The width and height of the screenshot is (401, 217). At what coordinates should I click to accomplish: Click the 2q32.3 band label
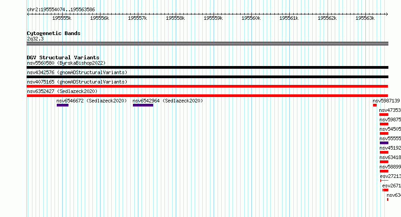[x=35, y=39]
